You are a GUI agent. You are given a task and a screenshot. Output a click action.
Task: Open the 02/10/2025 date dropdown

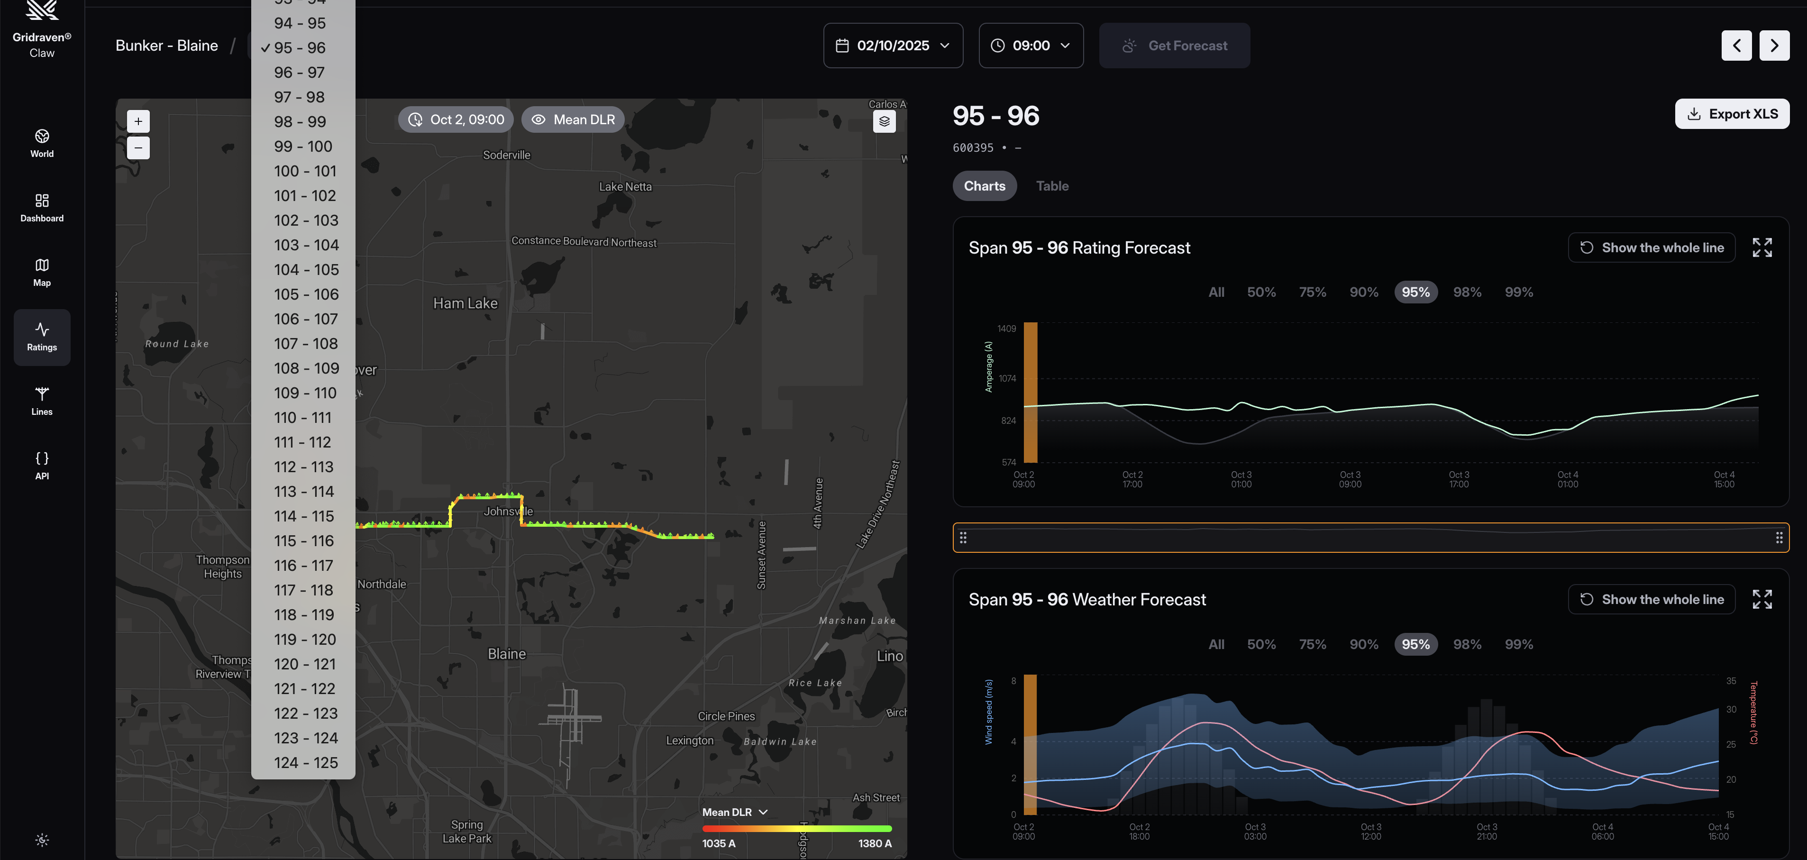click(892, 46)
